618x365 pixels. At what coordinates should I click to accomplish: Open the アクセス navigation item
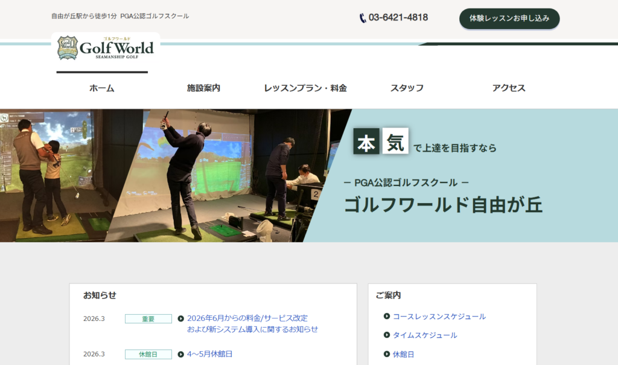(509, 88)
